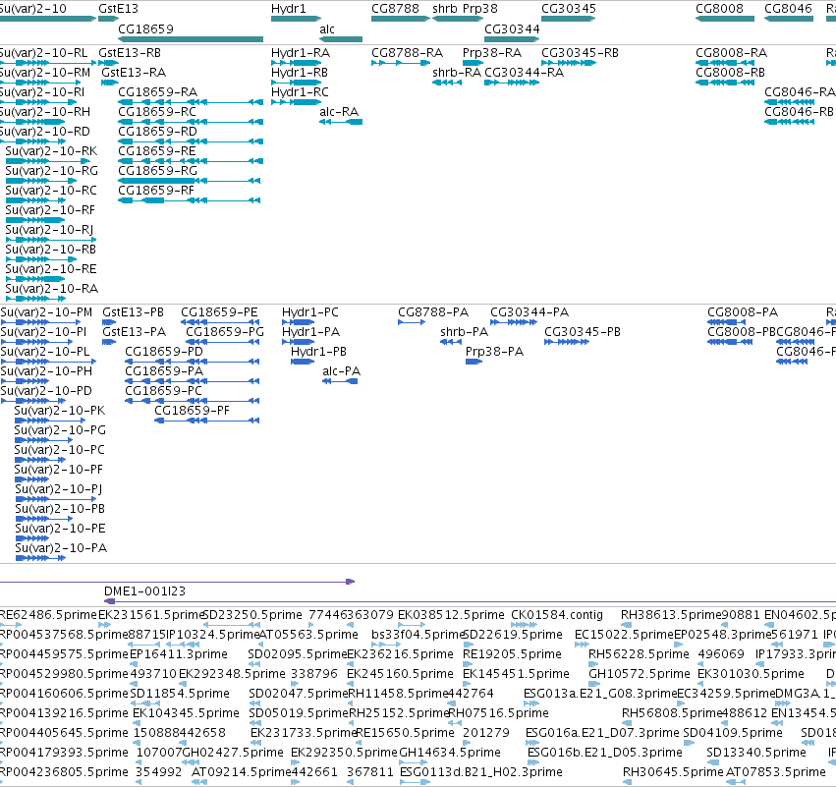This screenshot has width=836, height=787.
Task: Click the shrb gene label
Action: click(445, 9)
